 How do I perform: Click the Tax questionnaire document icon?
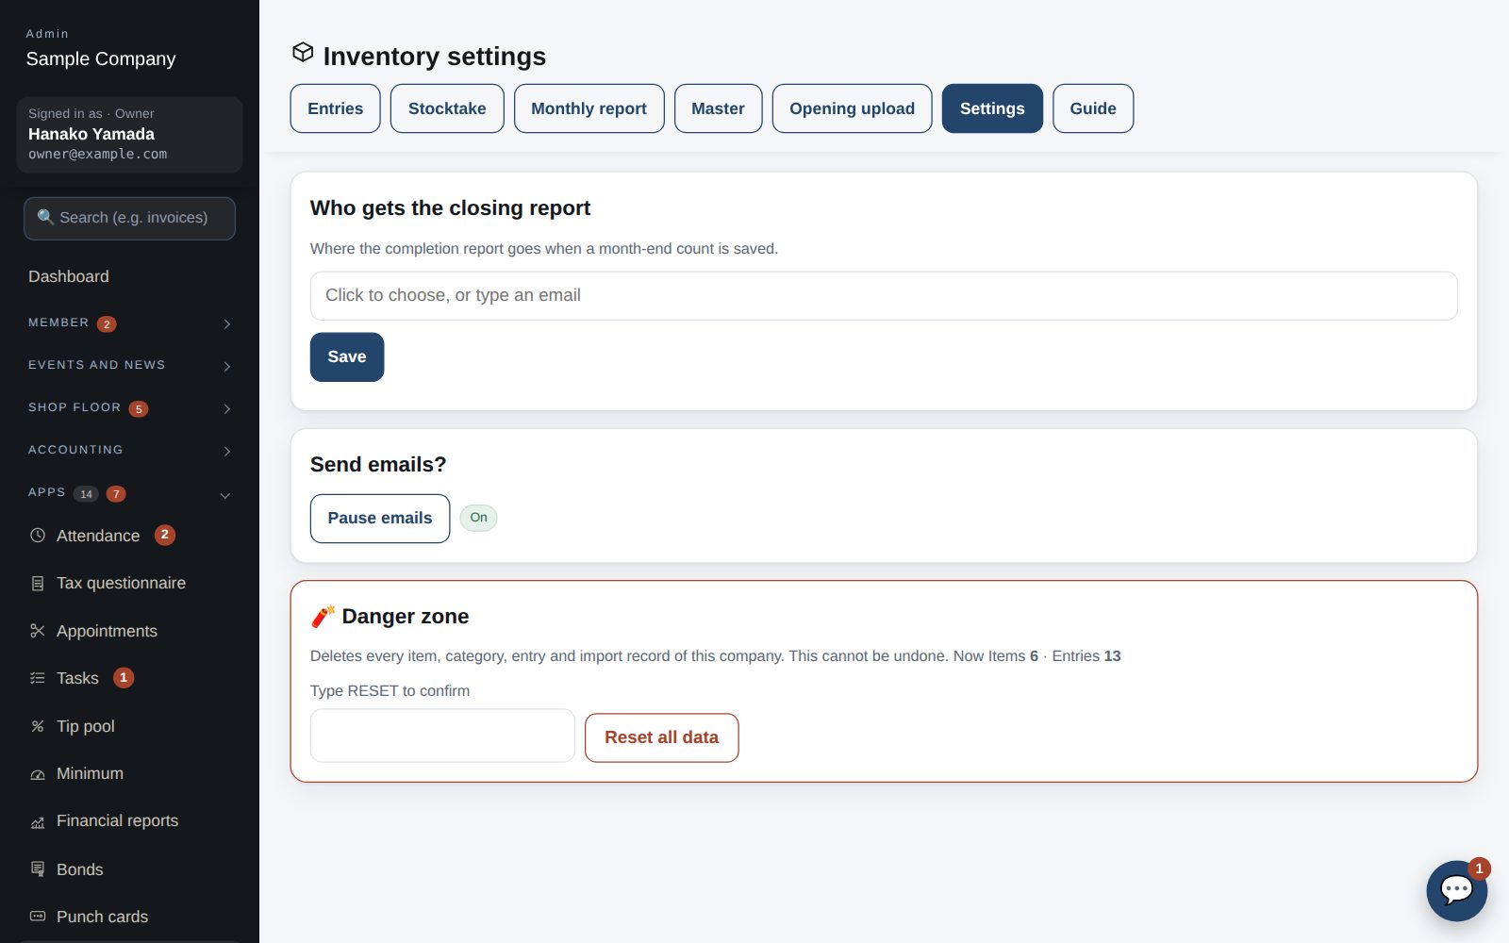(x=38, y=584)
